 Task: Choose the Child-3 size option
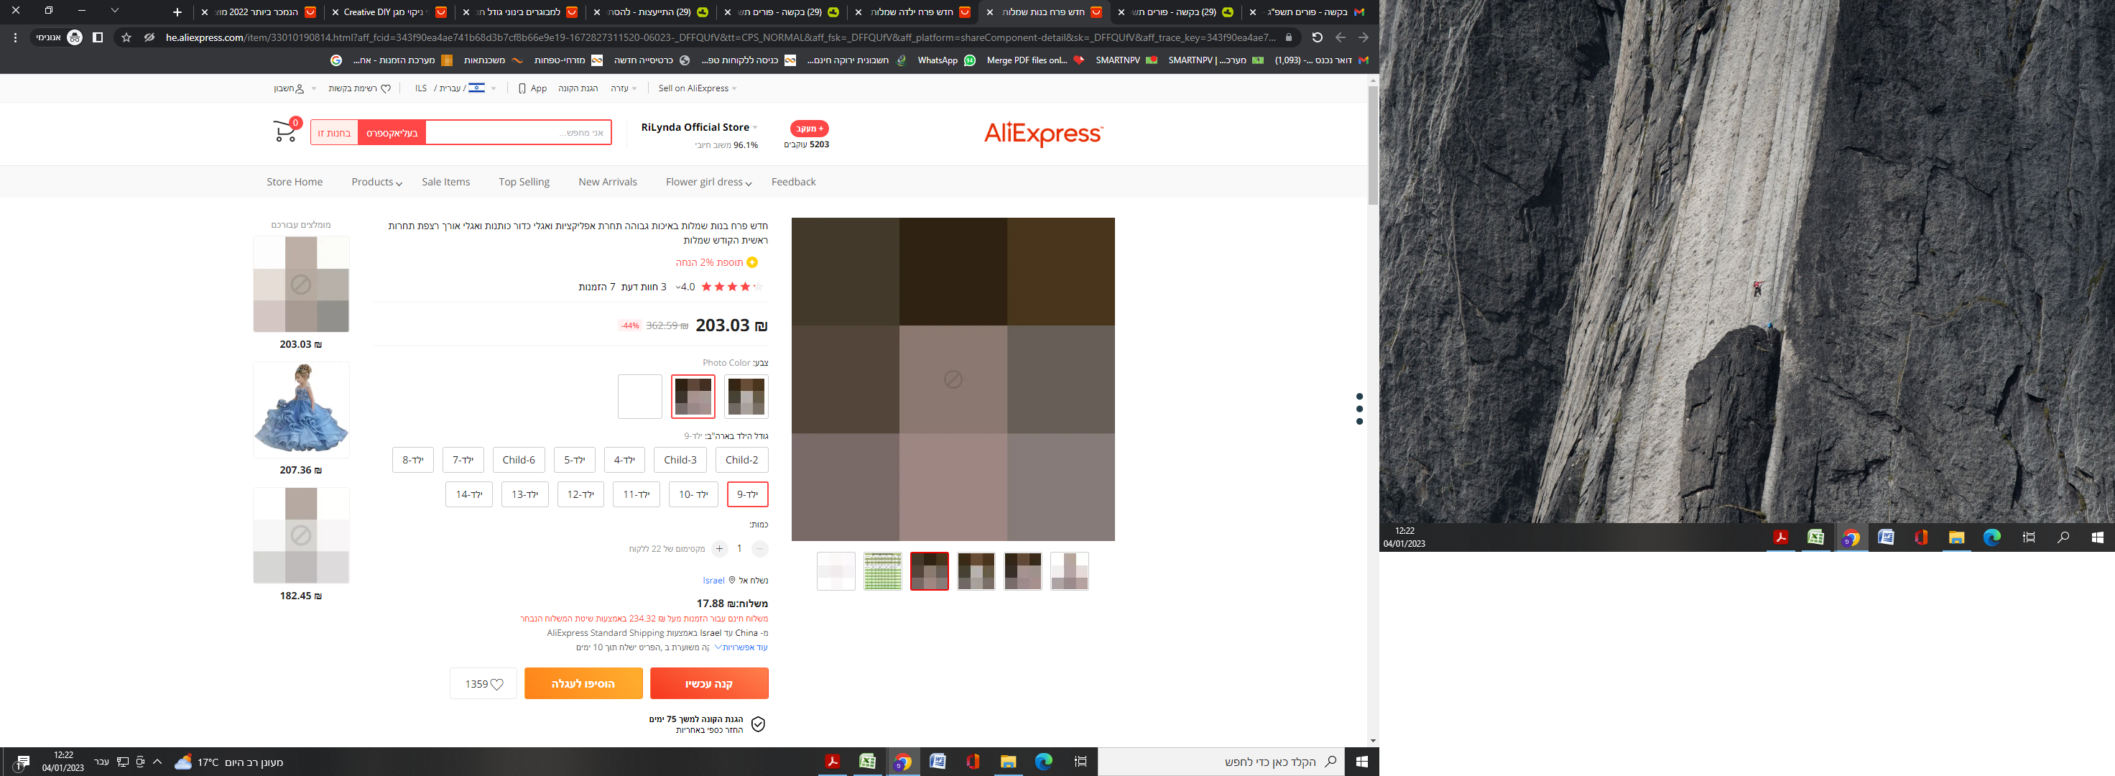pyautogui.click(x=680, y=460)
